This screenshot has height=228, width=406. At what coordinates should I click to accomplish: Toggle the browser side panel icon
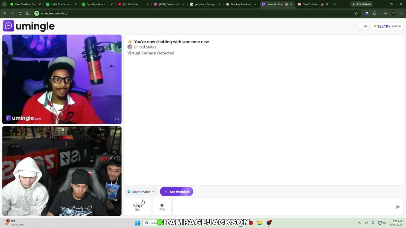(28, 13)
